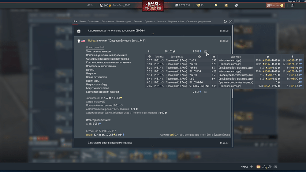Screen dimensions: 306x172
Task: Click the War Thunder logo
Action: point(153,6)
